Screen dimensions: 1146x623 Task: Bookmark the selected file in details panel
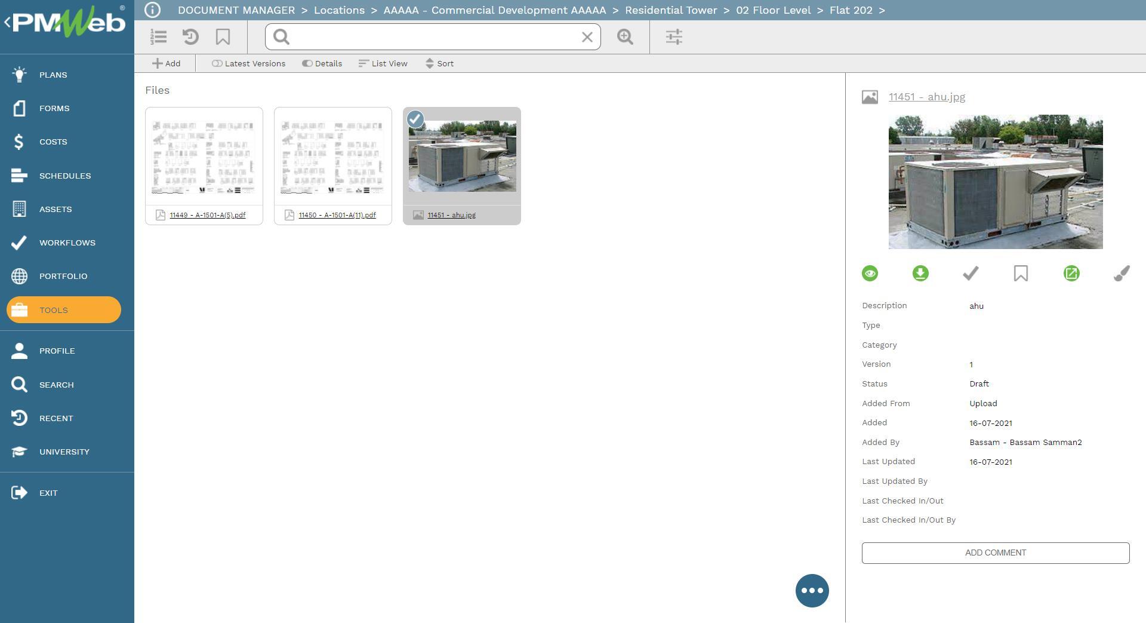[1021, 274]
